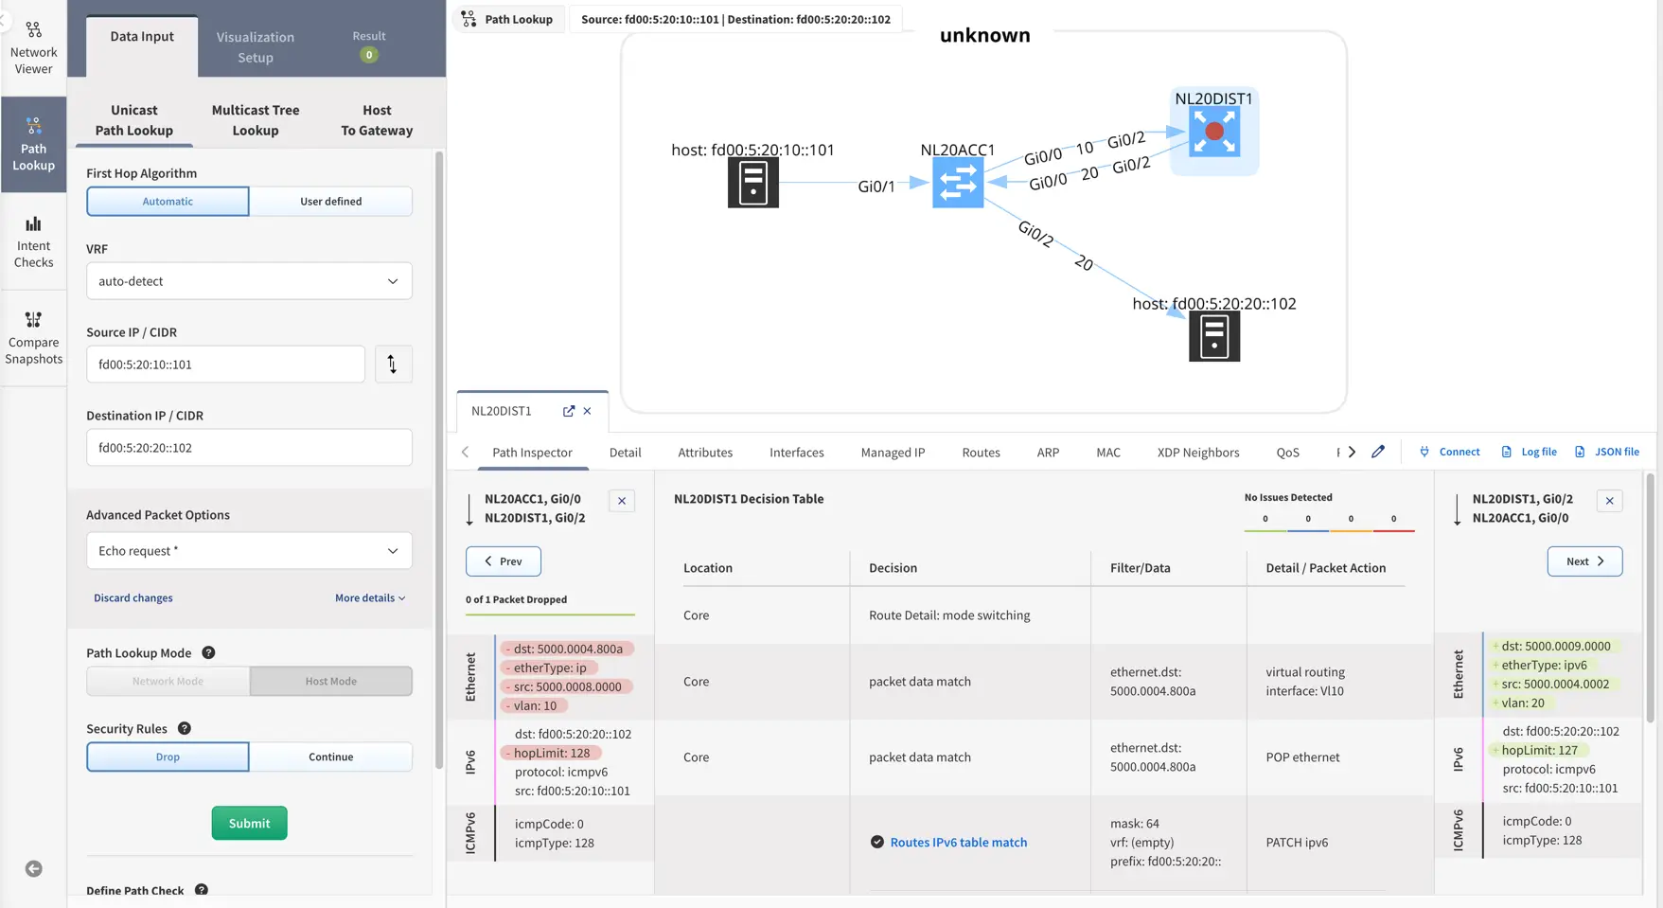
Task: Select Automatic first hop algorithm
Action: coord(168,202)
